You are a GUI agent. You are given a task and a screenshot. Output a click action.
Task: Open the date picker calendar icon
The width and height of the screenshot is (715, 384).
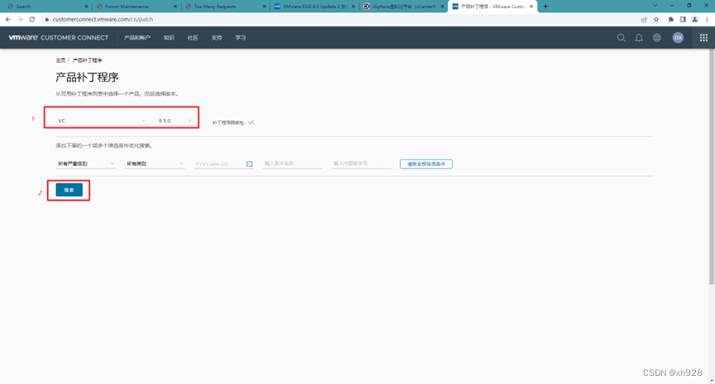pos(250,164)
